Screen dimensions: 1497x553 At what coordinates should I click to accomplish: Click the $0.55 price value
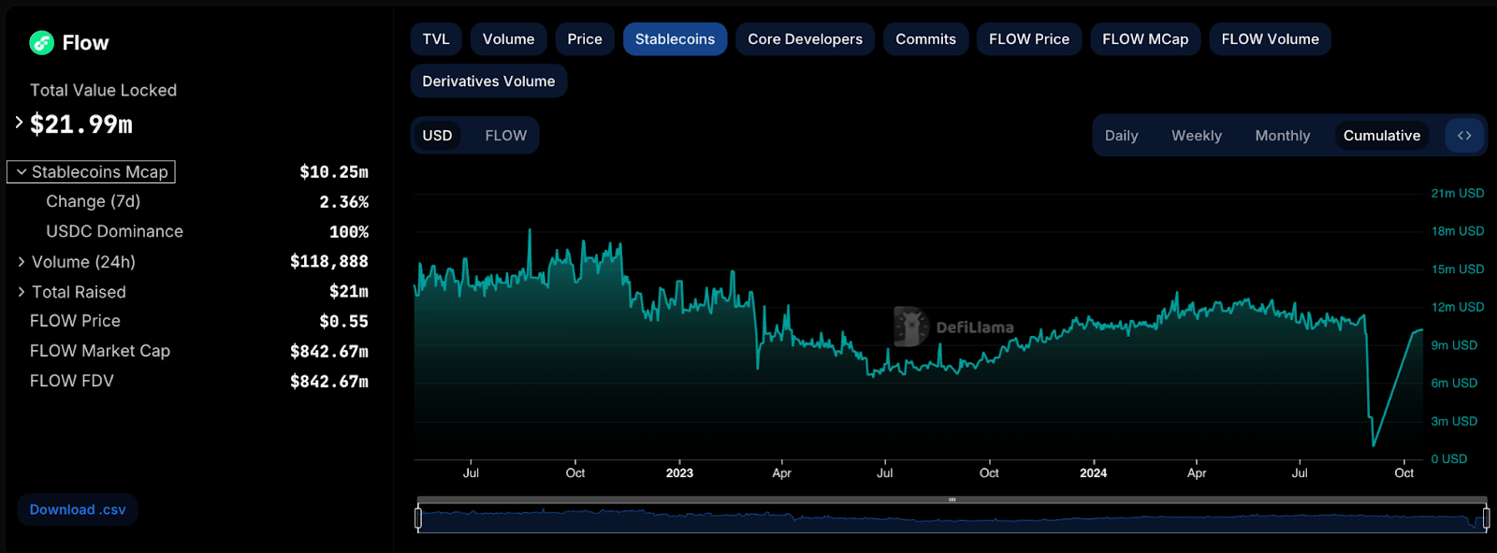click(x=343, y=322)
